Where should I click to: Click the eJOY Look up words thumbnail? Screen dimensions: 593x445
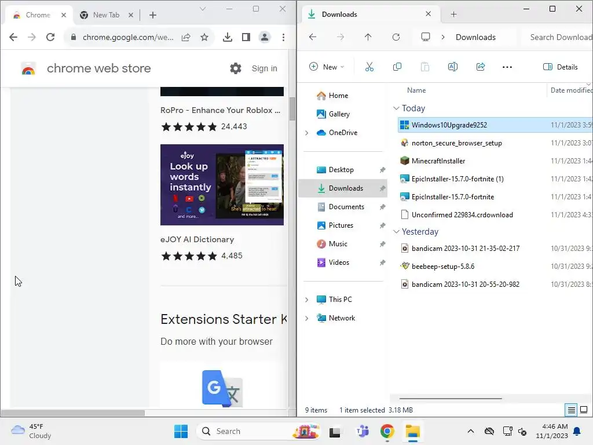coord(222,185)
